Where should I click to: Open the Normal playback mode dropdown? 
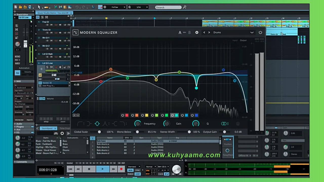(151, 167)
